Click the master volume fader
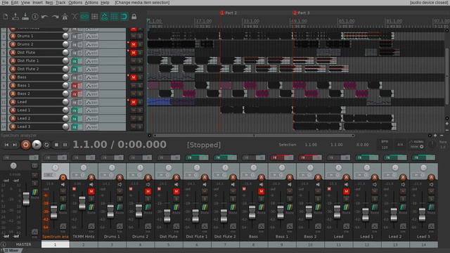The width and height of the screenshot is (450, 253). [26, 198]
